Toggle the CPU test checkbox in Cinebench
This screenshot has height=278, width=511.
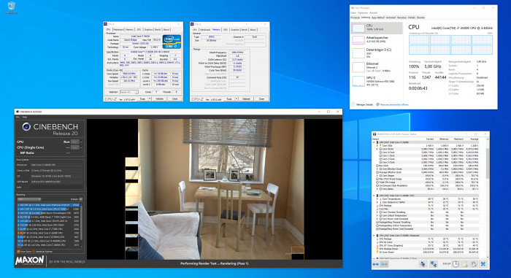click(x=82, y=142)
